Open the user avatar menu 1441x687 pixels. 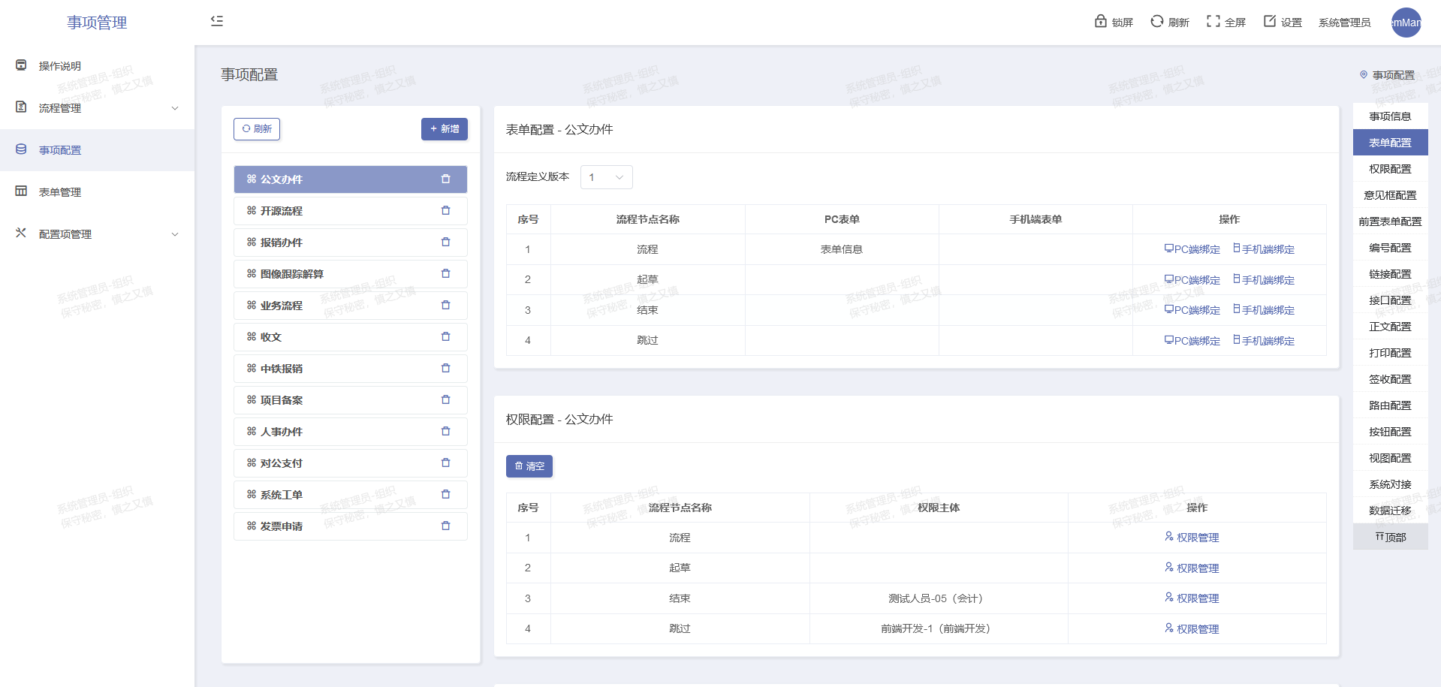click(x=1406, y=23)
